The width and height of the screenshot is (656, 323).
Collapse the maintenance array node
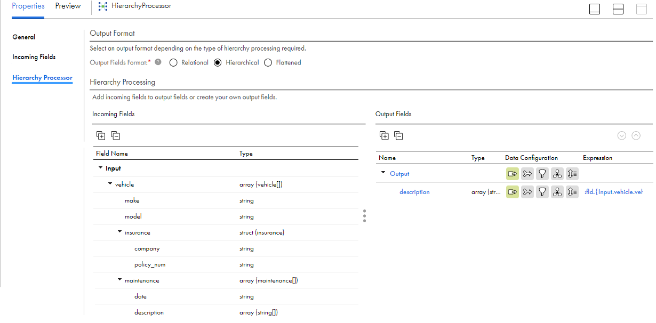tap(119, 280)
